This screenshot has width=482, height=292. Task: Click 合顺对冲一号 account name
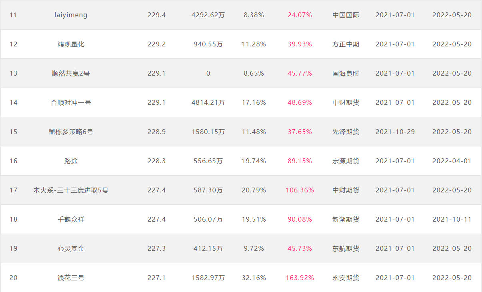(x=71, y=103)
